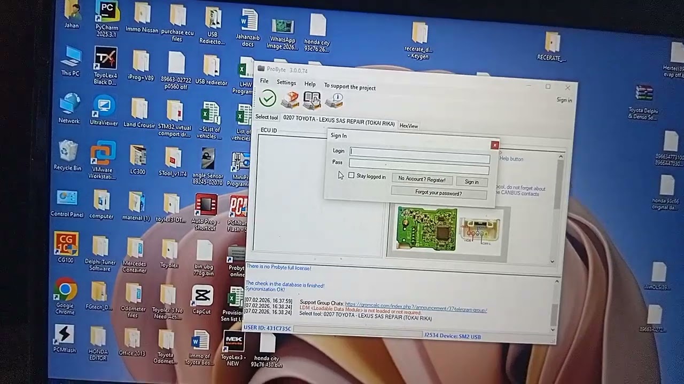Select the Control Panel desktop icon
The image size is (684, 384).
pyautogui.click(x=67, y=203)
